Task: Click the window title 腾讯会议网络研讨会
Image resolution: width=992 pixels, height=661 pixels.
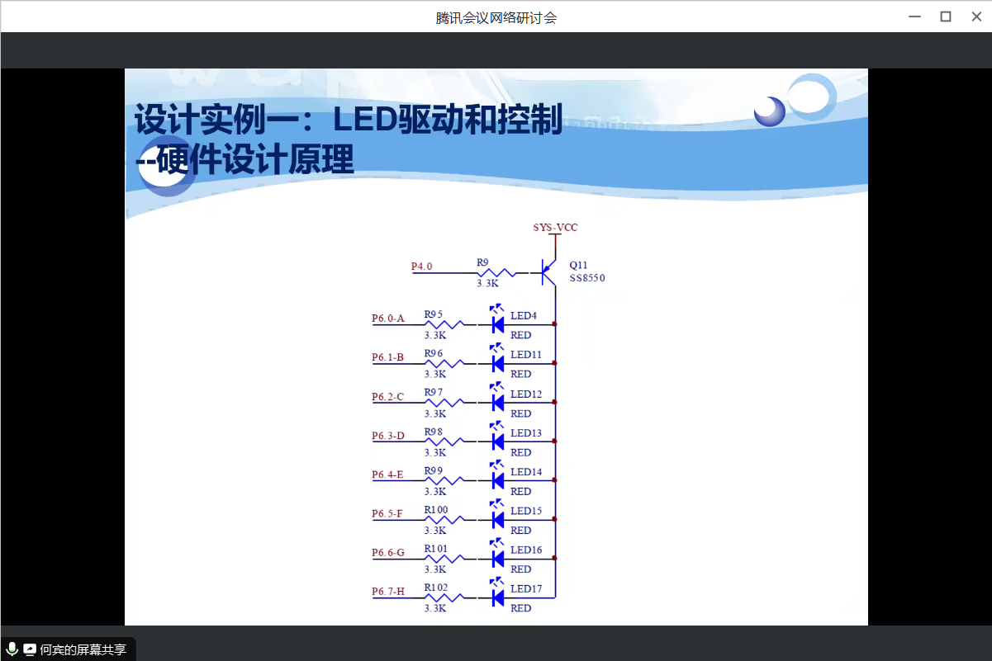Action: (x=496, y=17)
